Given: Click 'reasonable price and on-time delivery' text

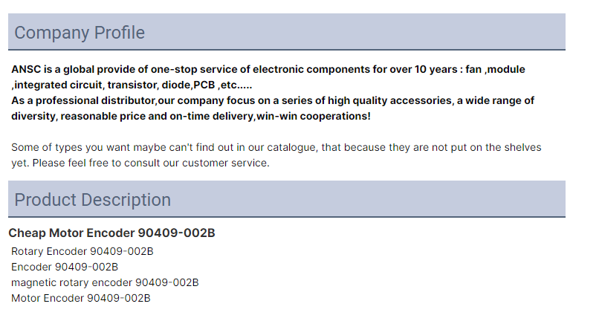Looking at the screenshot, I should (x=157, y=116).
